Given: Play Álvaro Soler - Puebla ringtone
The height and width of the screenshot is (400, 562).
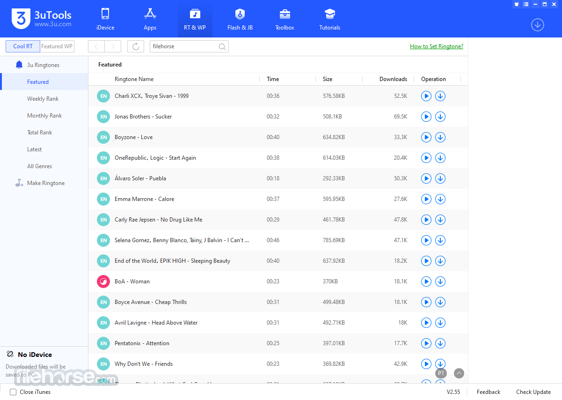Looking at the screenshot, I should click(426, 178).
